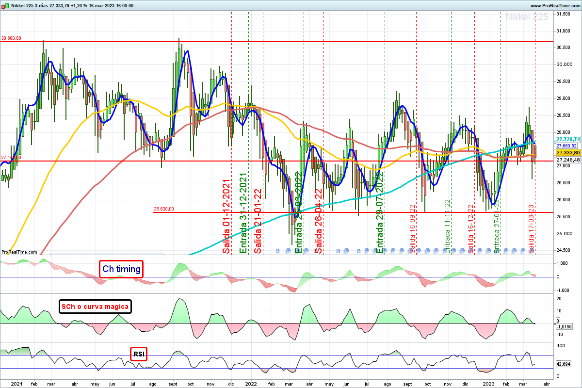Image resolution: width=582 pixels, height=388 pixels.
Task: Click the 31.500 price scale value
Action: [x=563, y=14]
